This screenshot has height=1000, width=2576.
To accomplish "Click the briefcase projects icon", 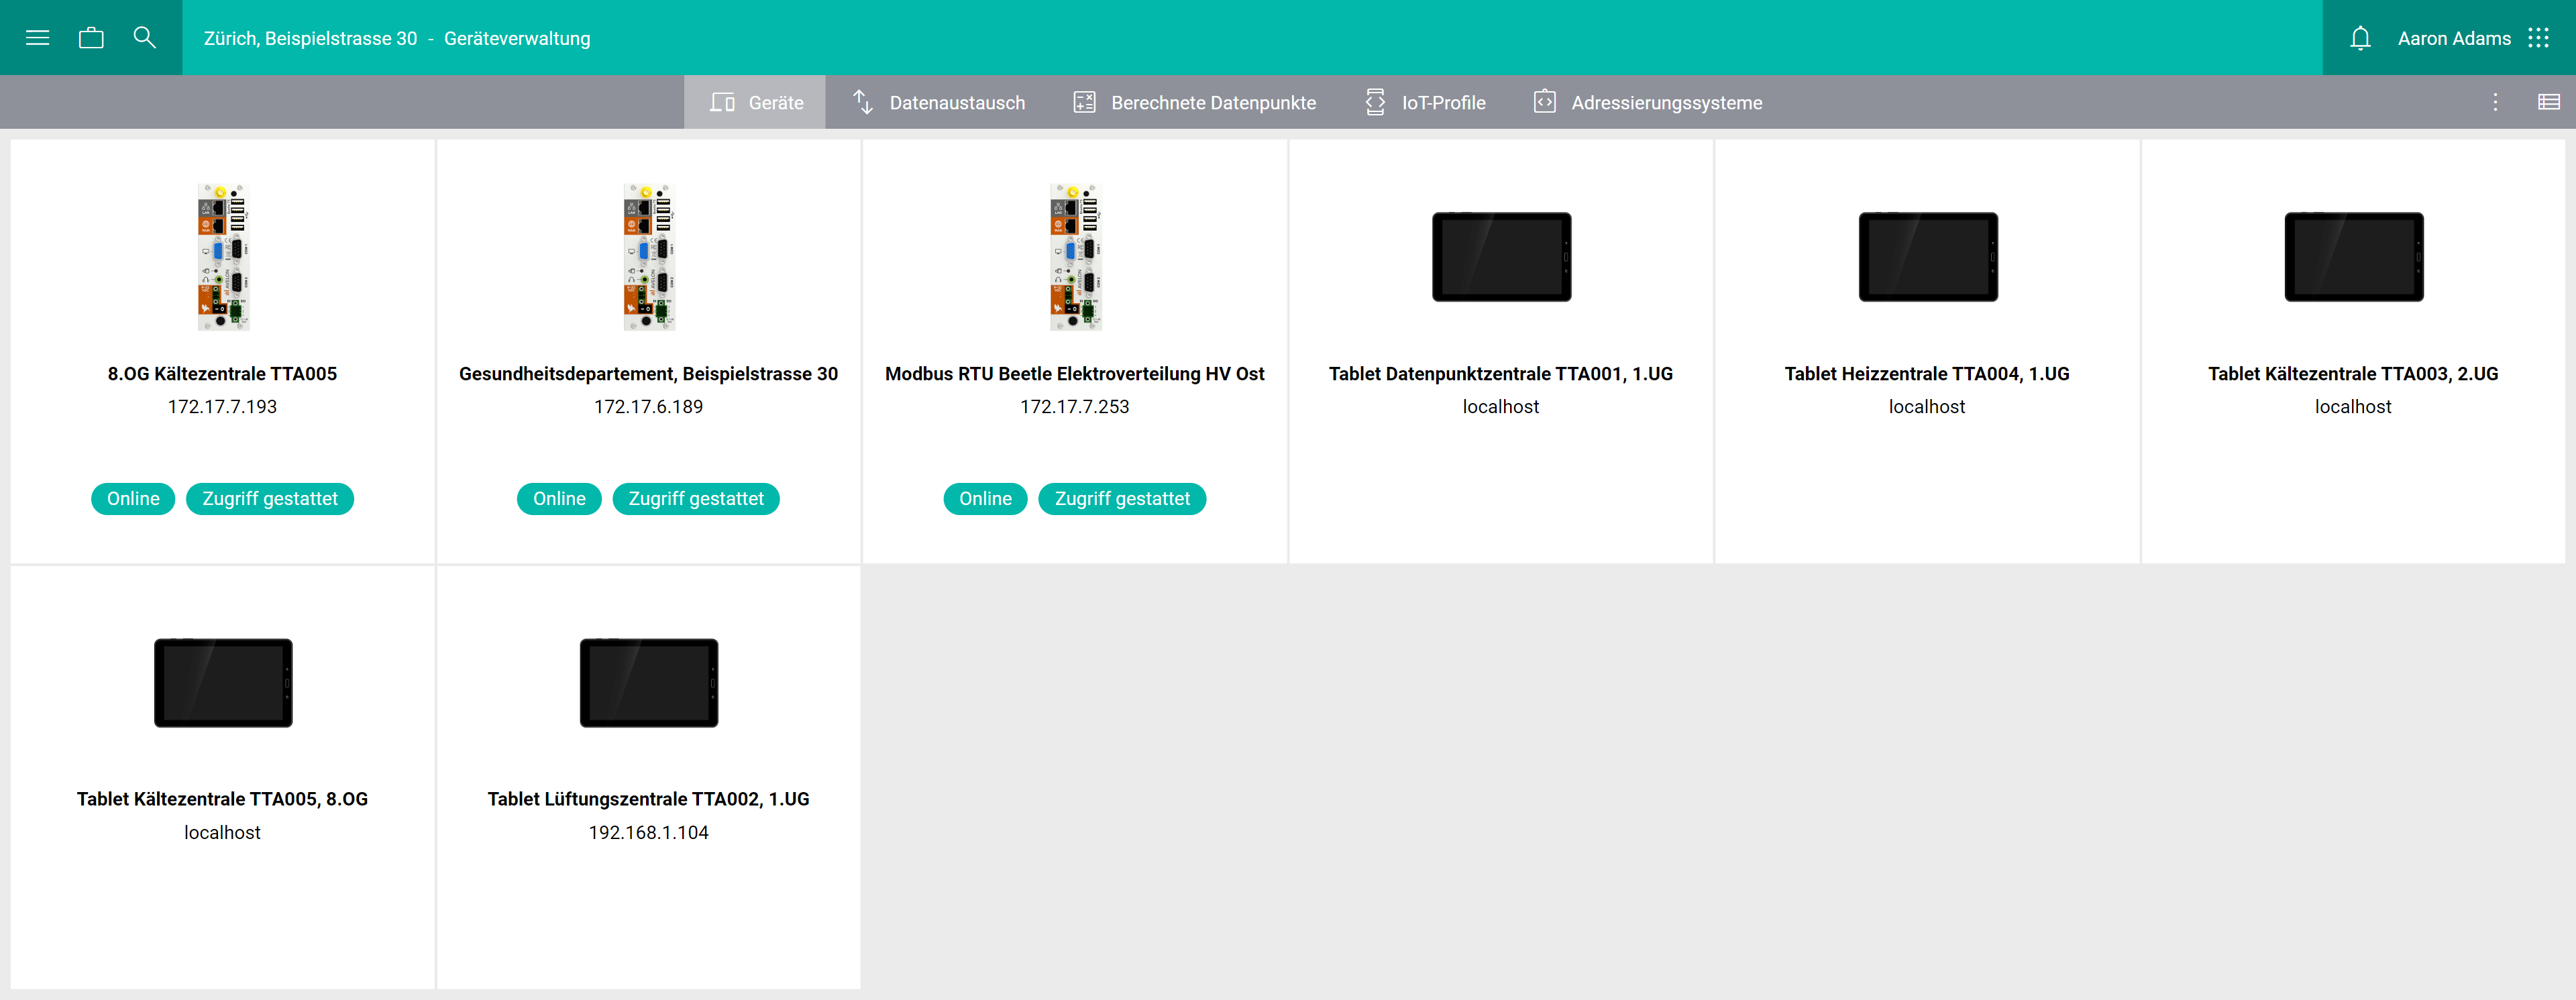I will point(91,38).
